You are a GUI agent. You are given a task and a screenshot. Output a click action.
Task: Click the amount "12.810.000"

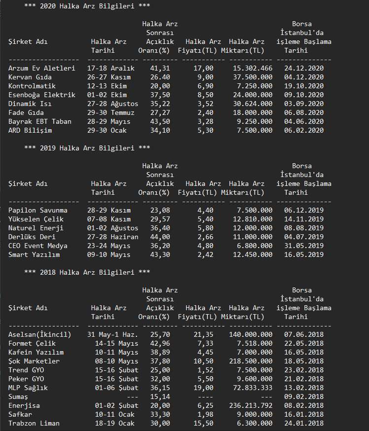(x=253, y=219)
